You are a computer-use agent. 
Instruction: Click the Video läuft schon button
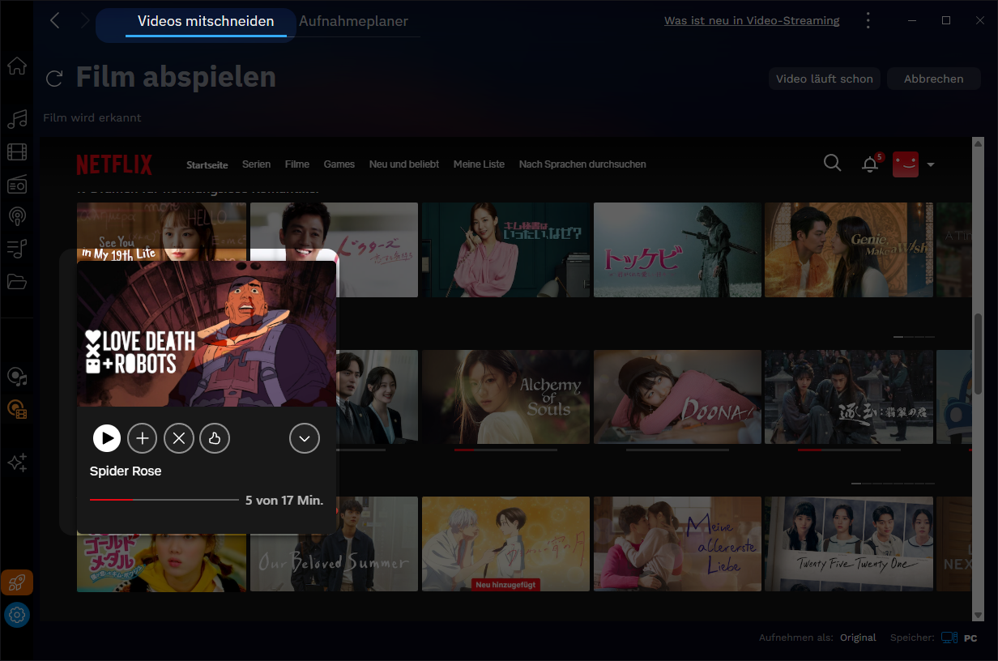pos(825,79)
